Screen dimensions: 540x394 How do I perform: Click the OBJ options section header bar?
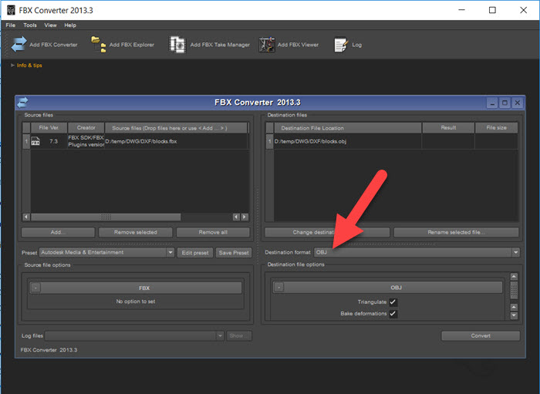tap(387, 288)
